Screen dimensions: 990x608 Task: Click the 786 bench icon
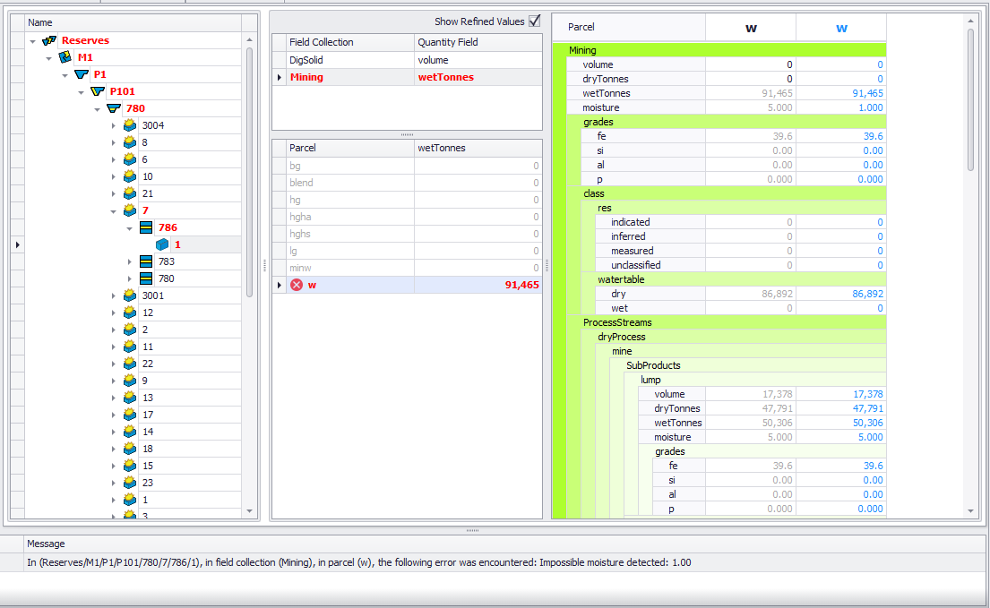click(146, 227)
